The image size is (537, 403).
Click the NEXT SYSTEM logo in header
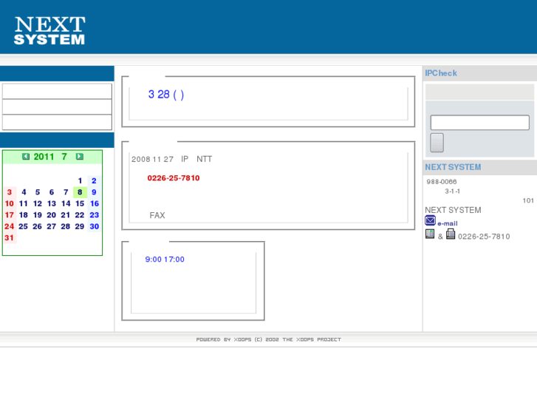pos(49,30)
